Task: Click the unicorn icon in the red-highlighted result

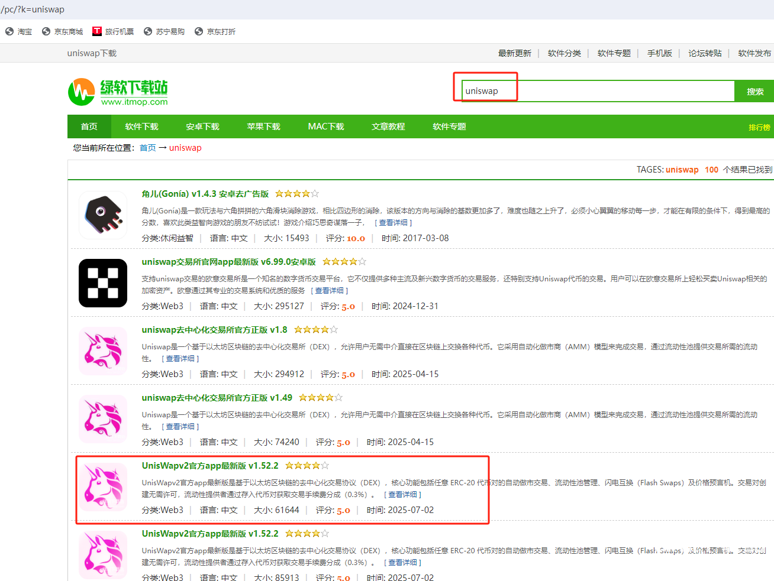Action: (x=103, y=487)
